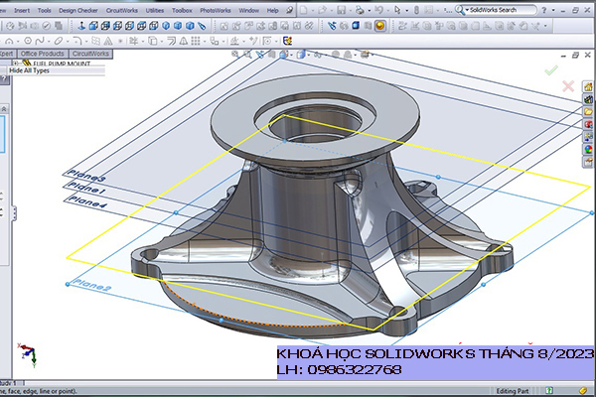Select the Polygon sketch tool
596x397 pixels.
[x=28, y=41]
